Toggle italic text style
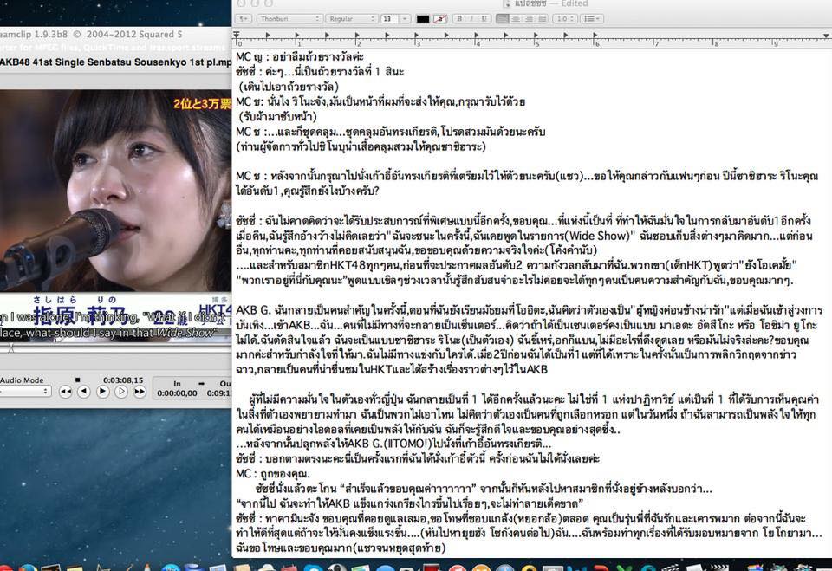Viewport: 832px width, 571px height. click(x=471, y=18)
